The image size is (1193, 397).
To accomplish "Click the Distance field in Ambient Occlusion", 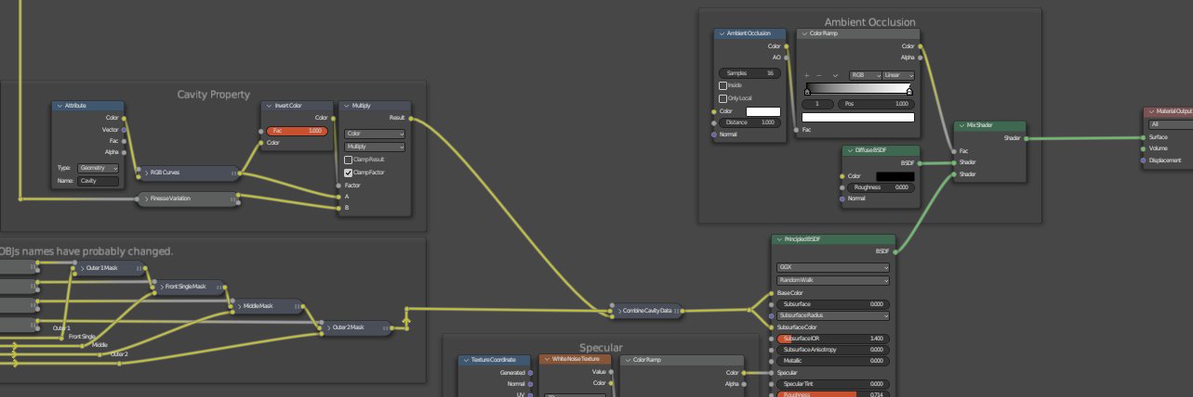I will click(749, 122).
